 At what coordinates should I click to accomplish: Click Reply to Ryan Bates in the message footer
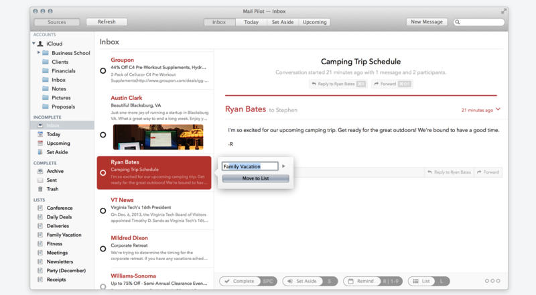click(x=449, y=172)
